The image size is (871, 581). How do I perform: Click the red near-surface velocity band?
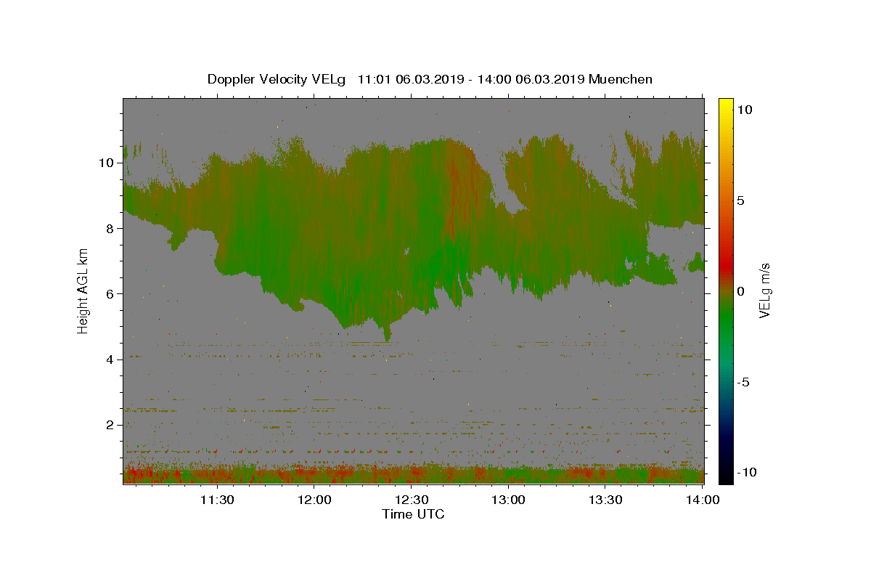coord(413,474)
